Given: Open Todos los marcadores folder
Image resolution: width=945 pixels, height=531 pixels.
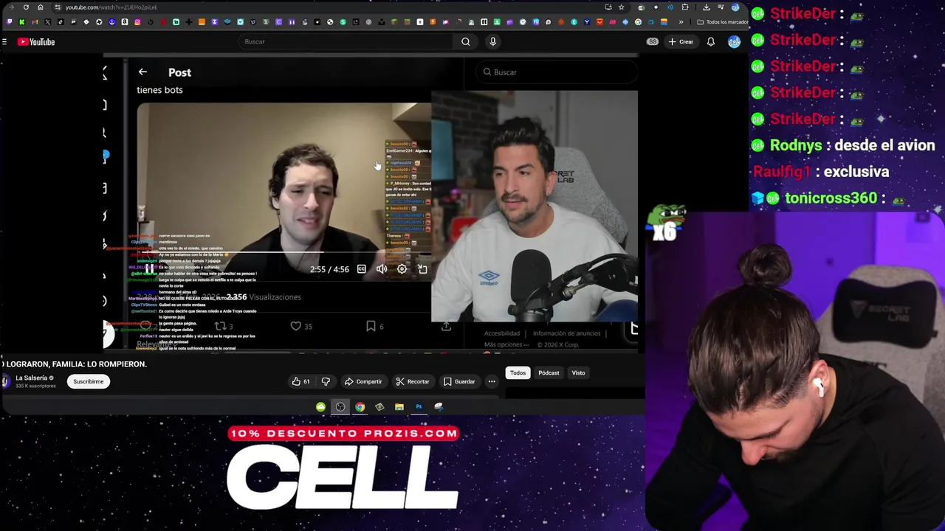Looking at the screenshot, I should tap(723, 22).
